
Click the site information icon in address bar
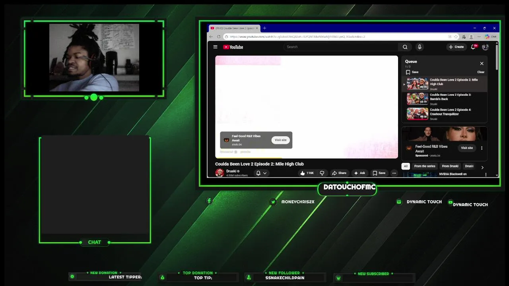(x=226, y=37)
